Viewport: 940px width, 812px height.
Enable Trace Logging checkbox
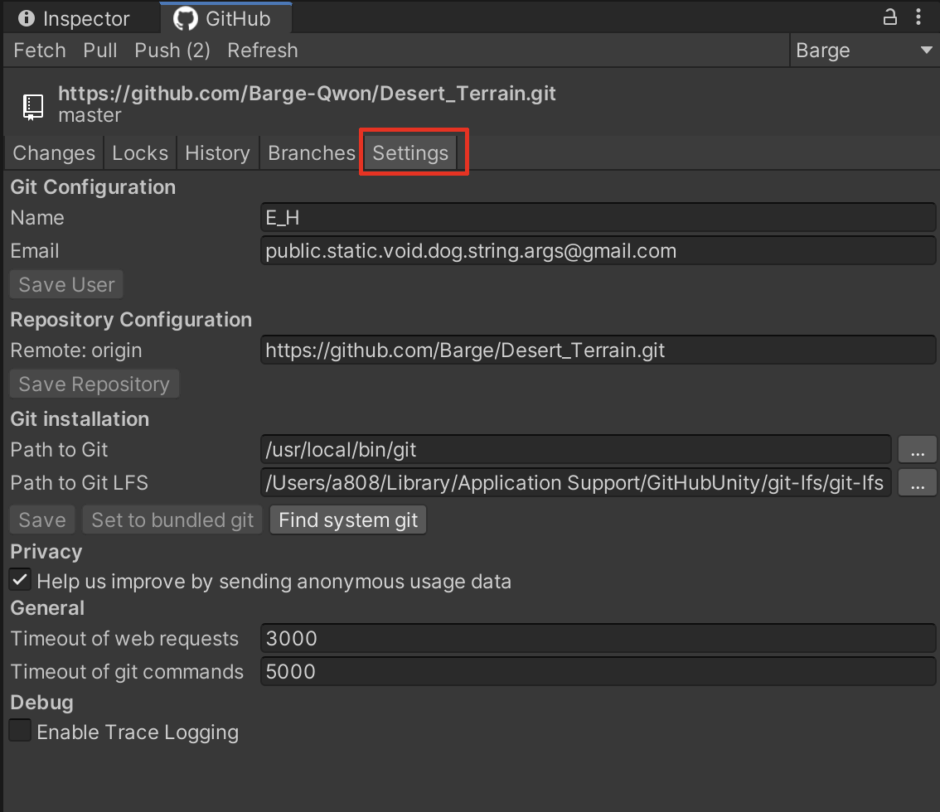(21, 732)
